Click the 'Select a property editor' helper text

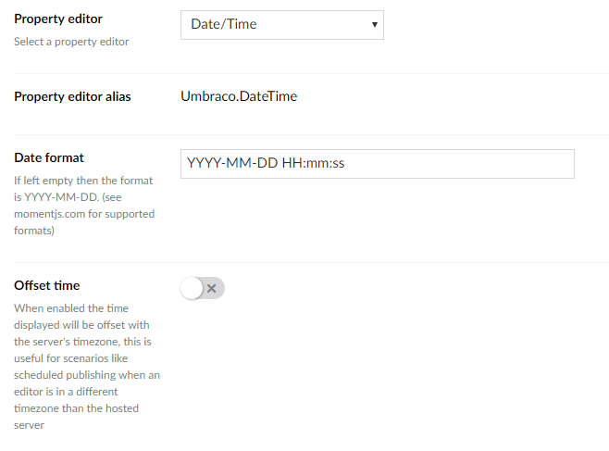click(71, 42)
